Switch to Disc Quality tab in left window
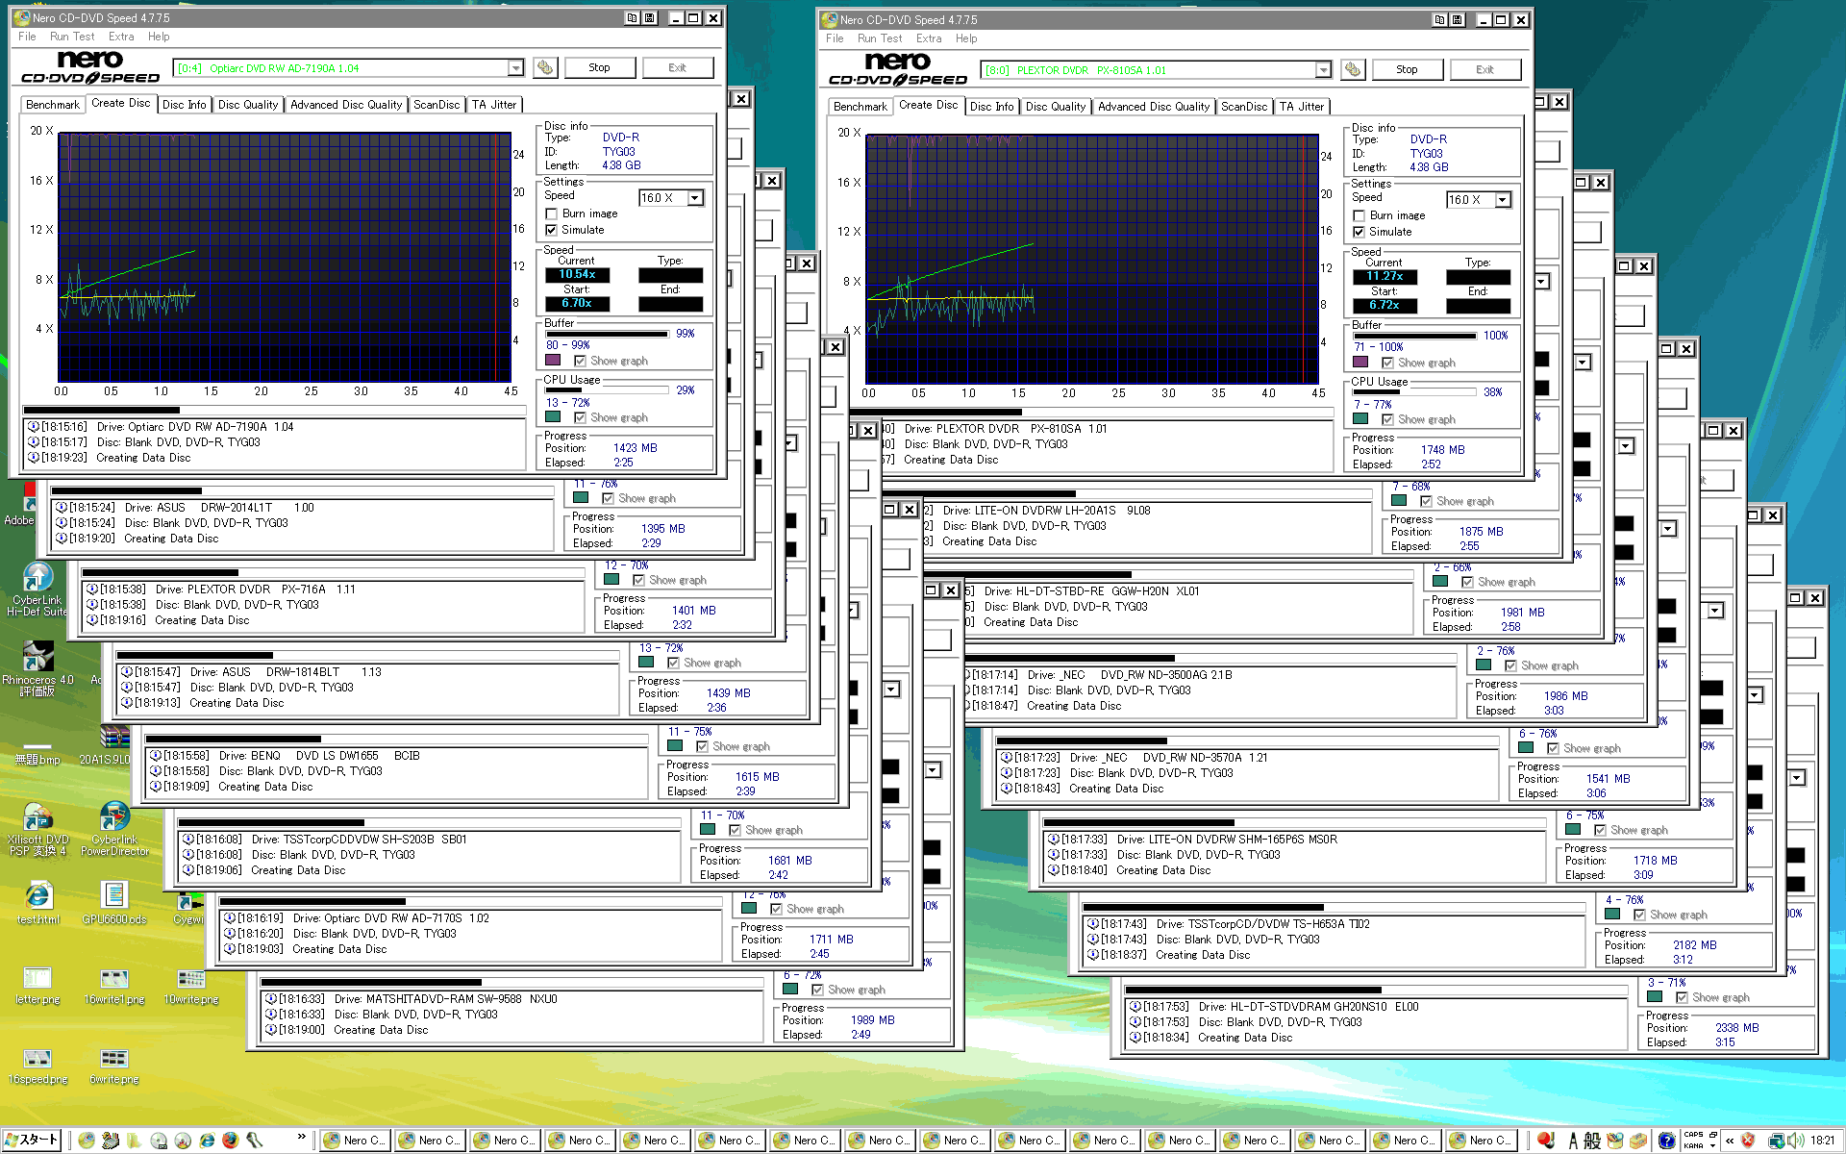The image size is (1846, 1154). [x=248, y=104]
